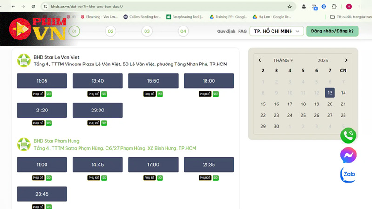
Task: Bookmark this page with the star icon
Action: coord(289,7)
